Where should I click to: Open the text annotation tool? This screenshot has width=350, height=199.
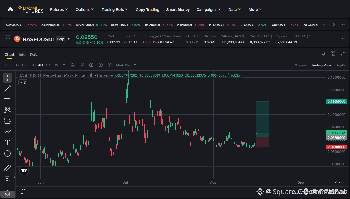pos(7,143)
